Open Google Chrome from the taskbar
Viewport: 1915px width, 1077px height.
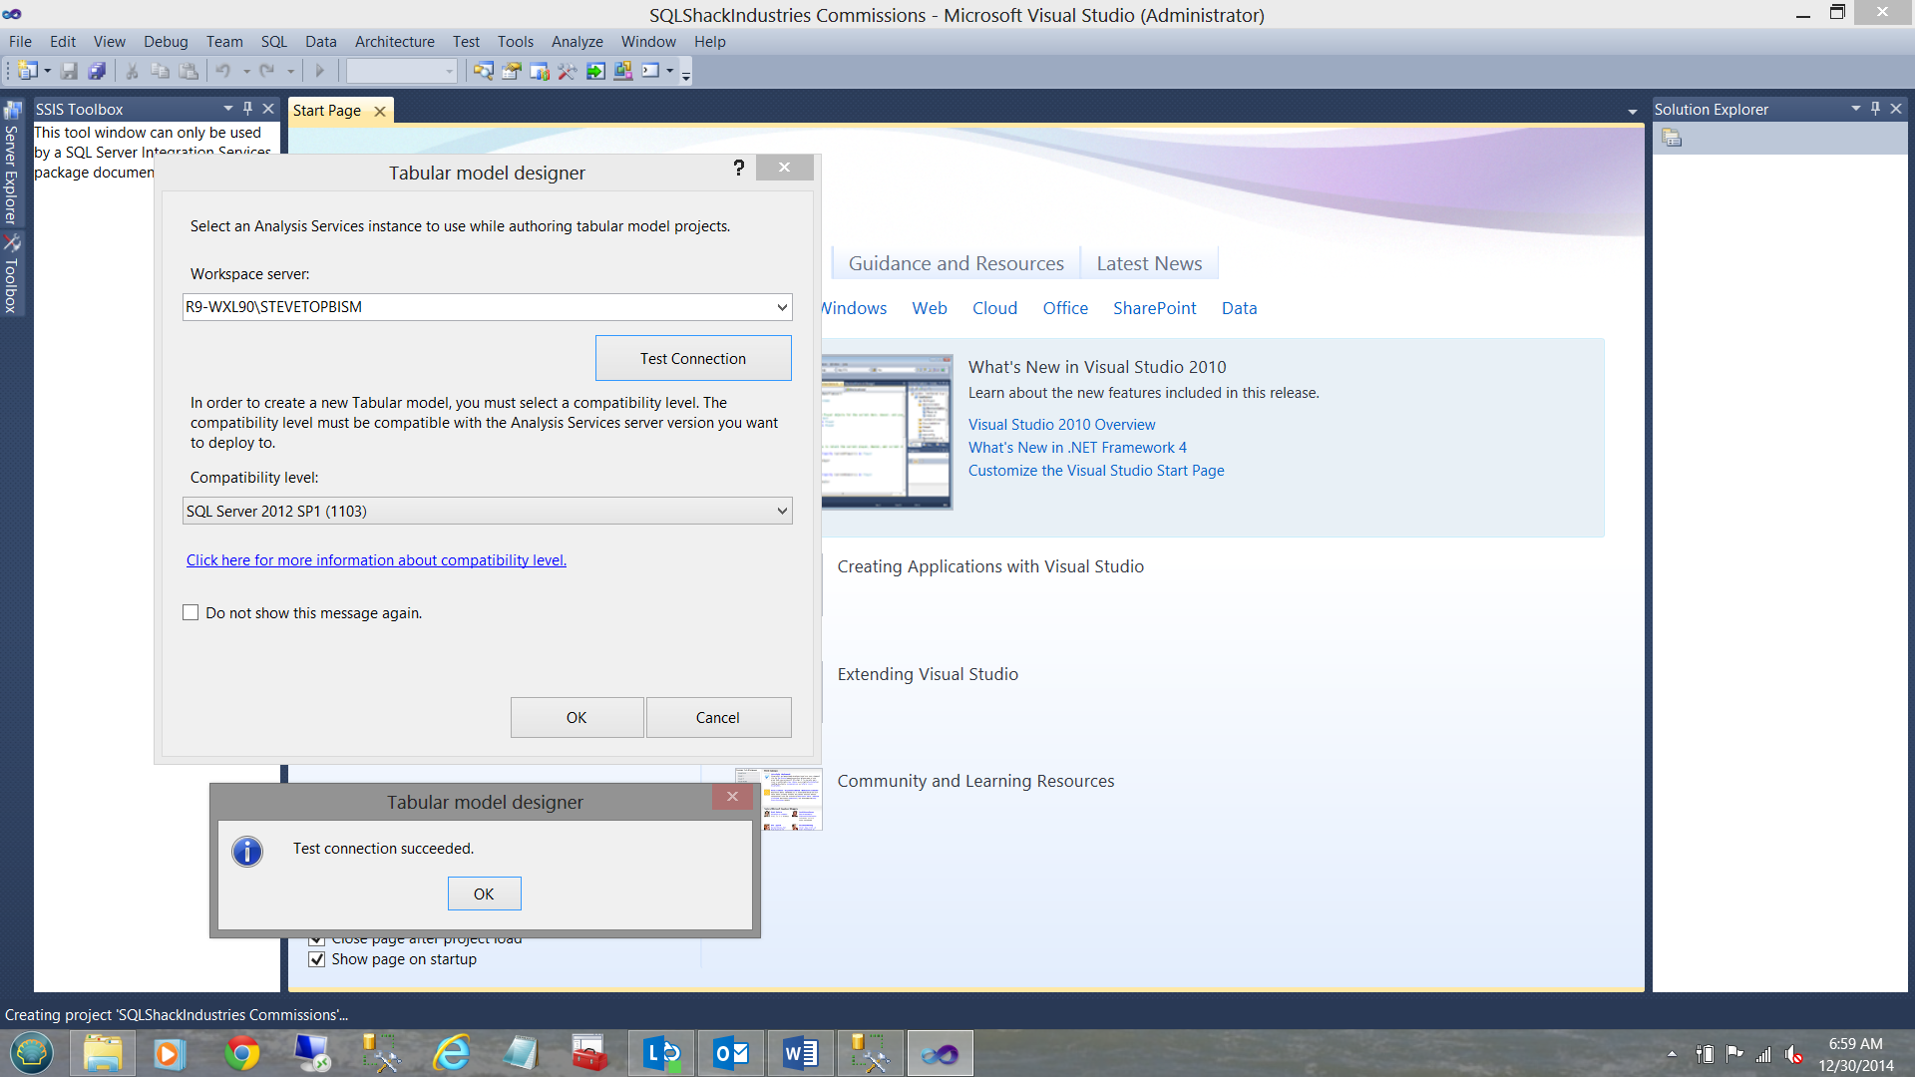241,1053
